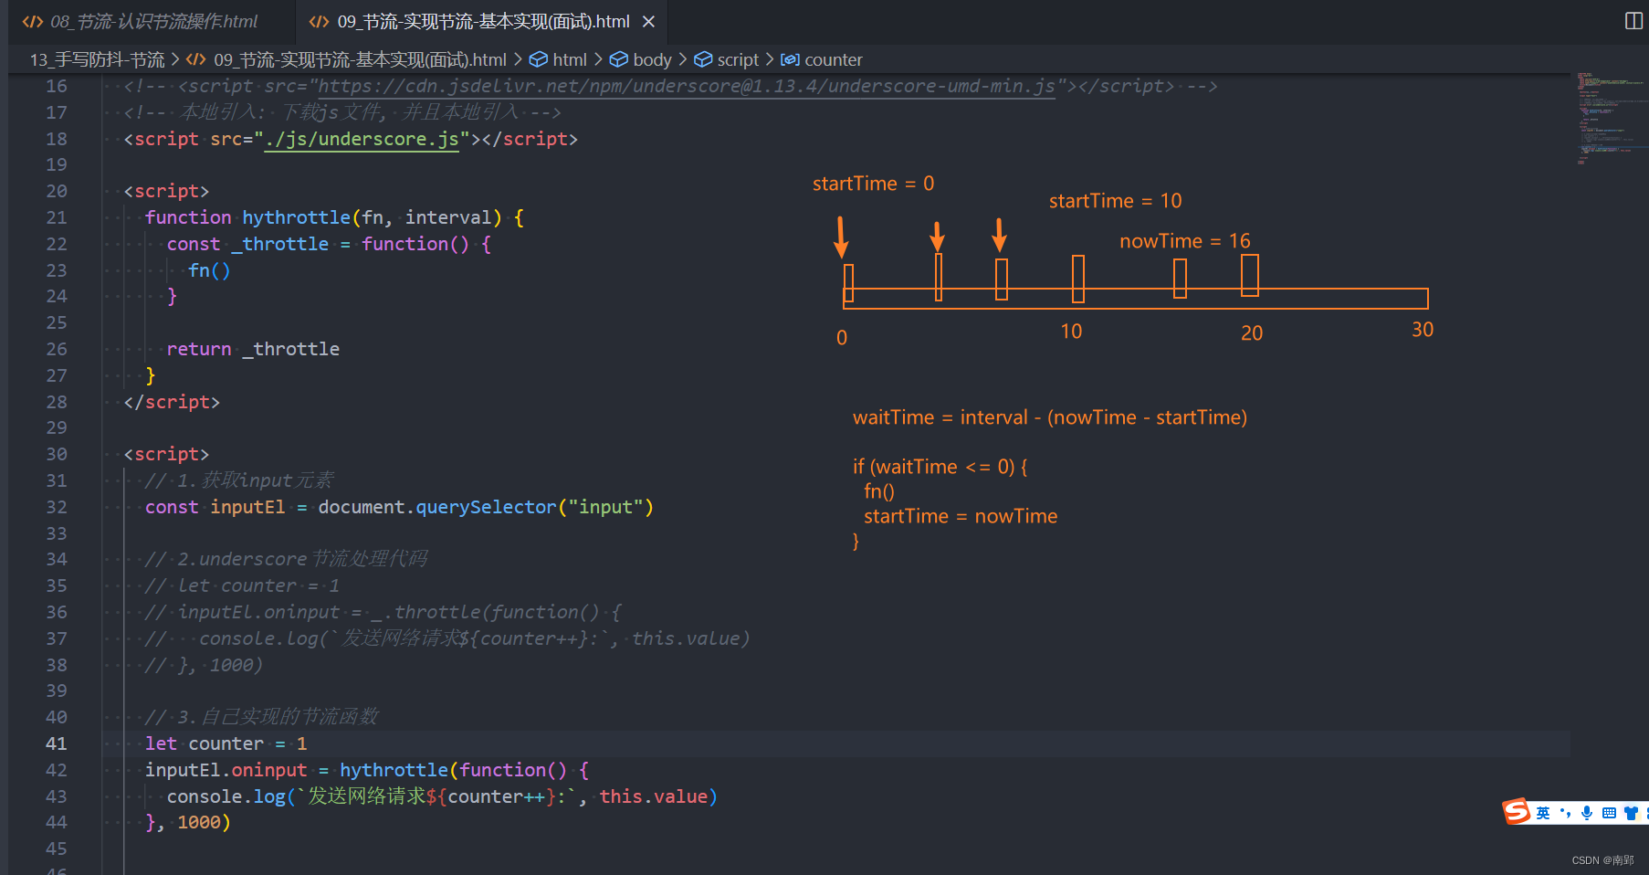Click the script cube icon in breadcrumbs

[x=703, y=59]
